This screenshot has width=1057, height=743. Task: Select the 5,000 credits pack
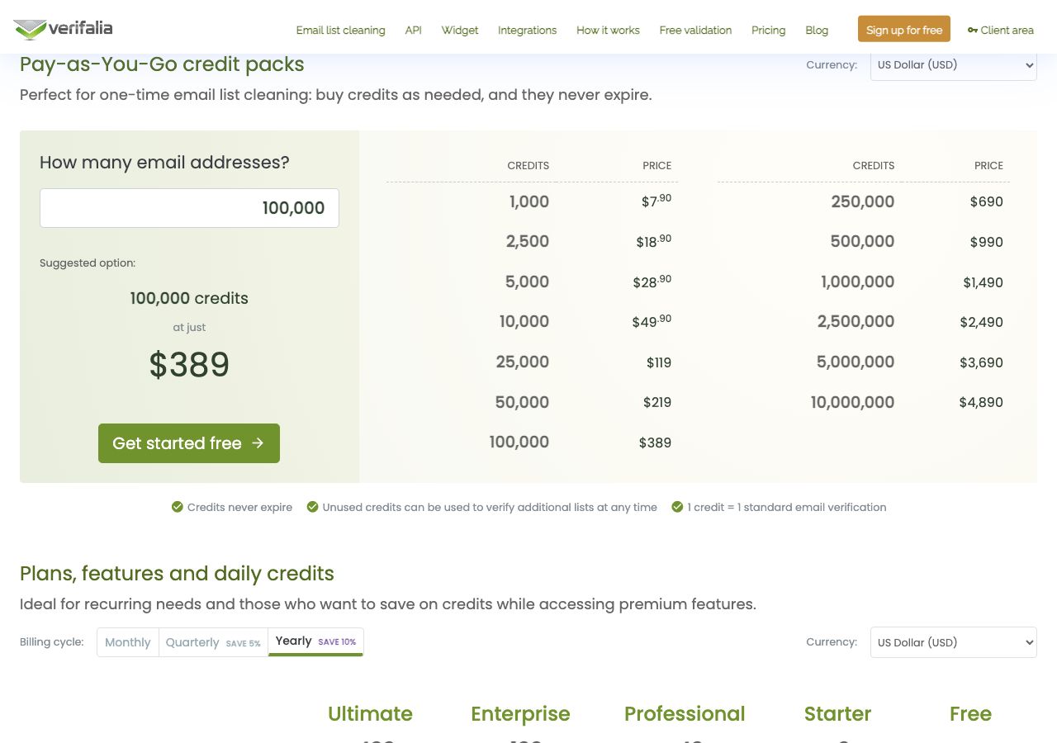click(x=532, y=282)
